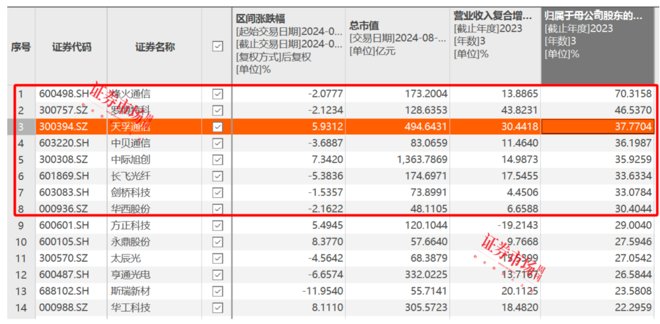Uncheck the checkbox for 300757.SZ row
The height and width of the screenshot is (324, 660).
click(x=217, y=110)
